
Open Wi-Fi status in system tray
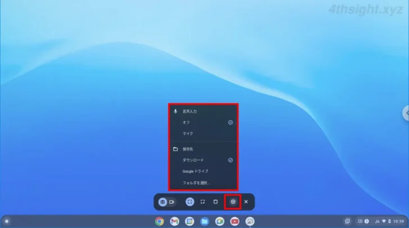384,221
